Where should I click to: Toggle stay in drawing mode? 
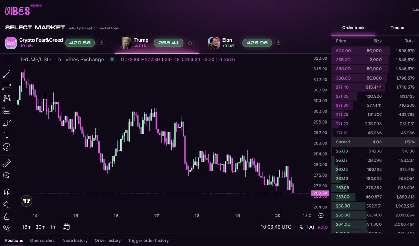pos(7,204)
